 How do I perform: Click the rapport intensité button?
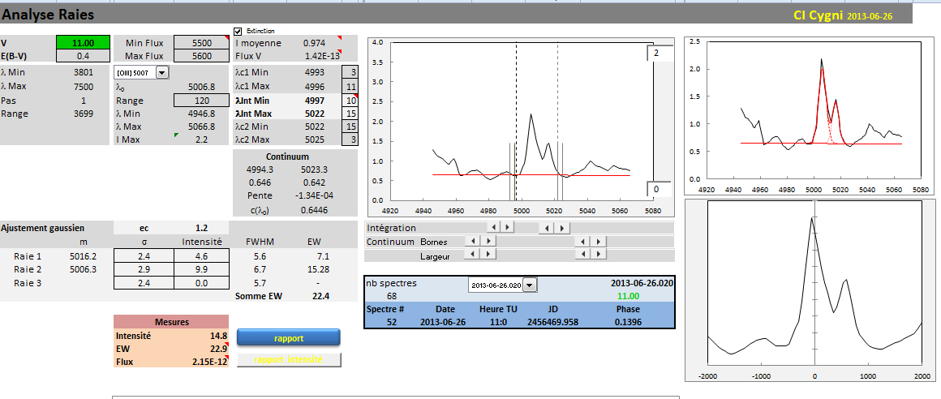(288, 360)
